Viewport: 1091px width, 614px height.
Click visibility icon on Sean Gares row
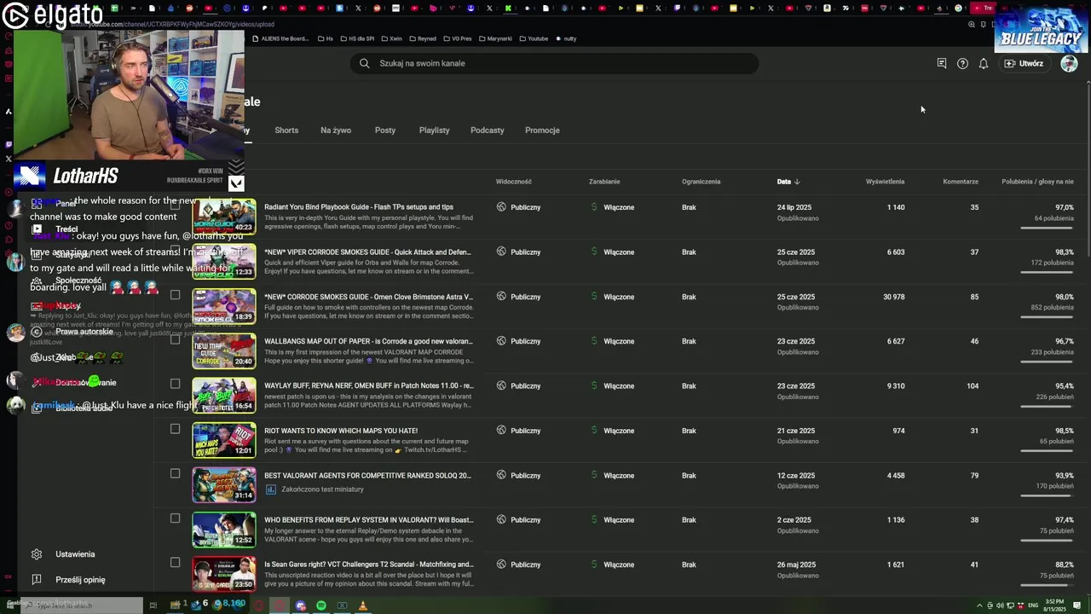(x=501, y=565)
